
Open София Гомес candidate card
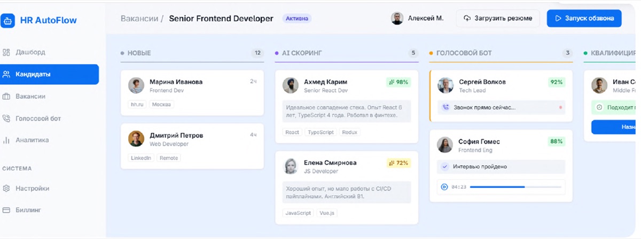coord(501,165)
